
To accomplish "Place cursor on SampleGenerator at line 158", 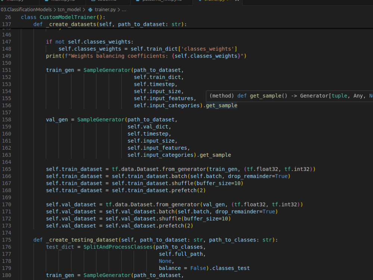I will [x=101, y=119].
